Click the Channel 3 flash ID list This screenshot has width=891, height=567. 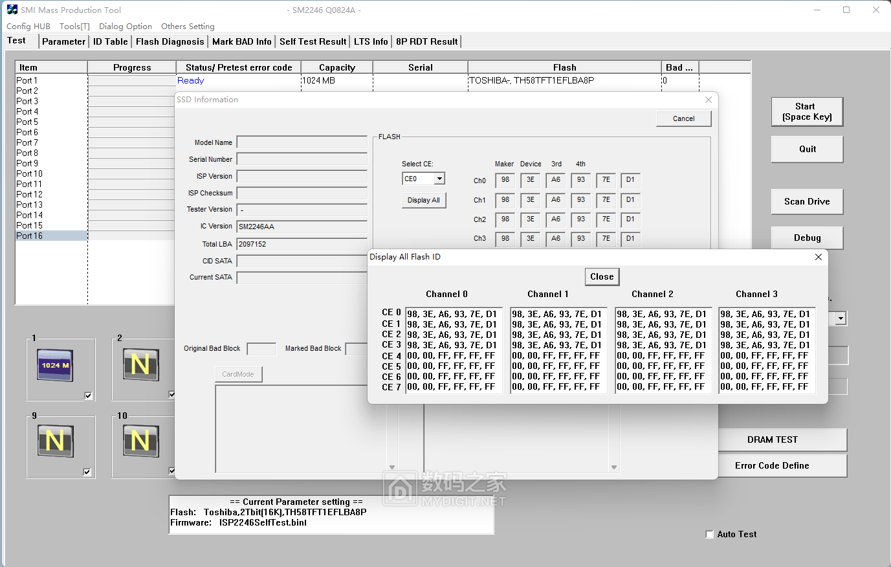767,350
